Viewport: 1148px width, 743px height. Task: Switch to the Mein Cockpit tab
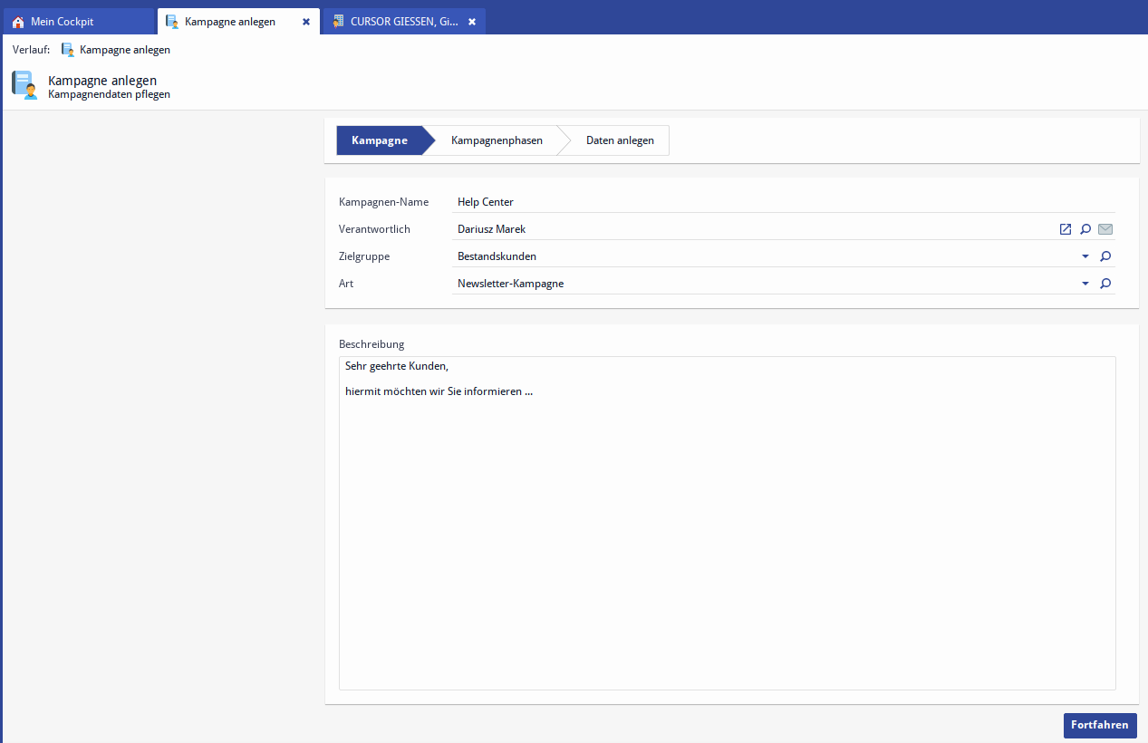62,22
